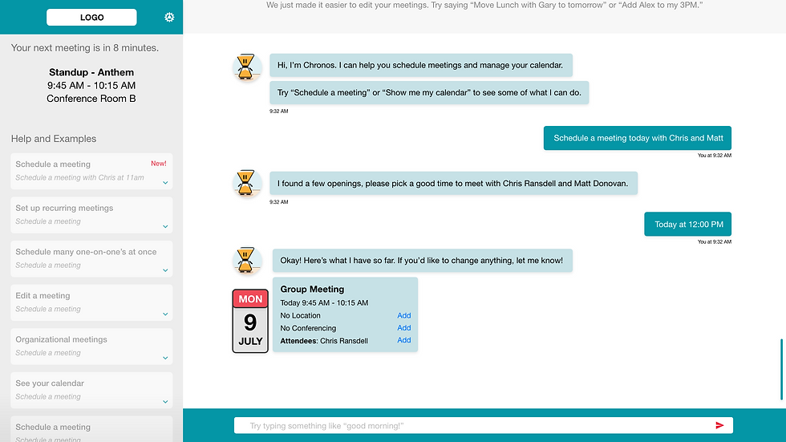786x442 pixels.
Task: Click 'Today 9:45 AM - 10:15 AM' meeting time
Action: (x=324, y=302)
